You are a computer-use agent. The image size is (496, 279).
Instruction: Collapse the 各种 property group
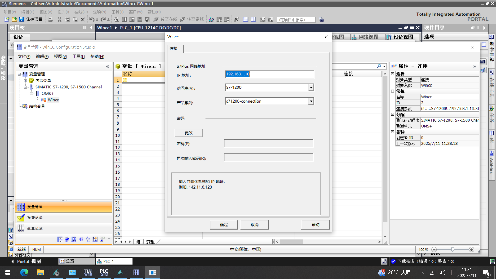click(x=393, y=132)
